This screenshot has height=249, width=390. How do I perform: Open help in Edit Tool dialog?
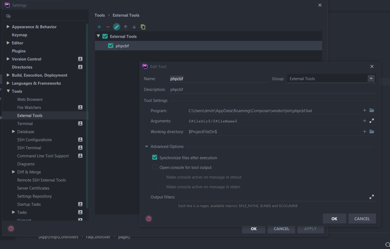pyautogui.click(x=149, y=219)
